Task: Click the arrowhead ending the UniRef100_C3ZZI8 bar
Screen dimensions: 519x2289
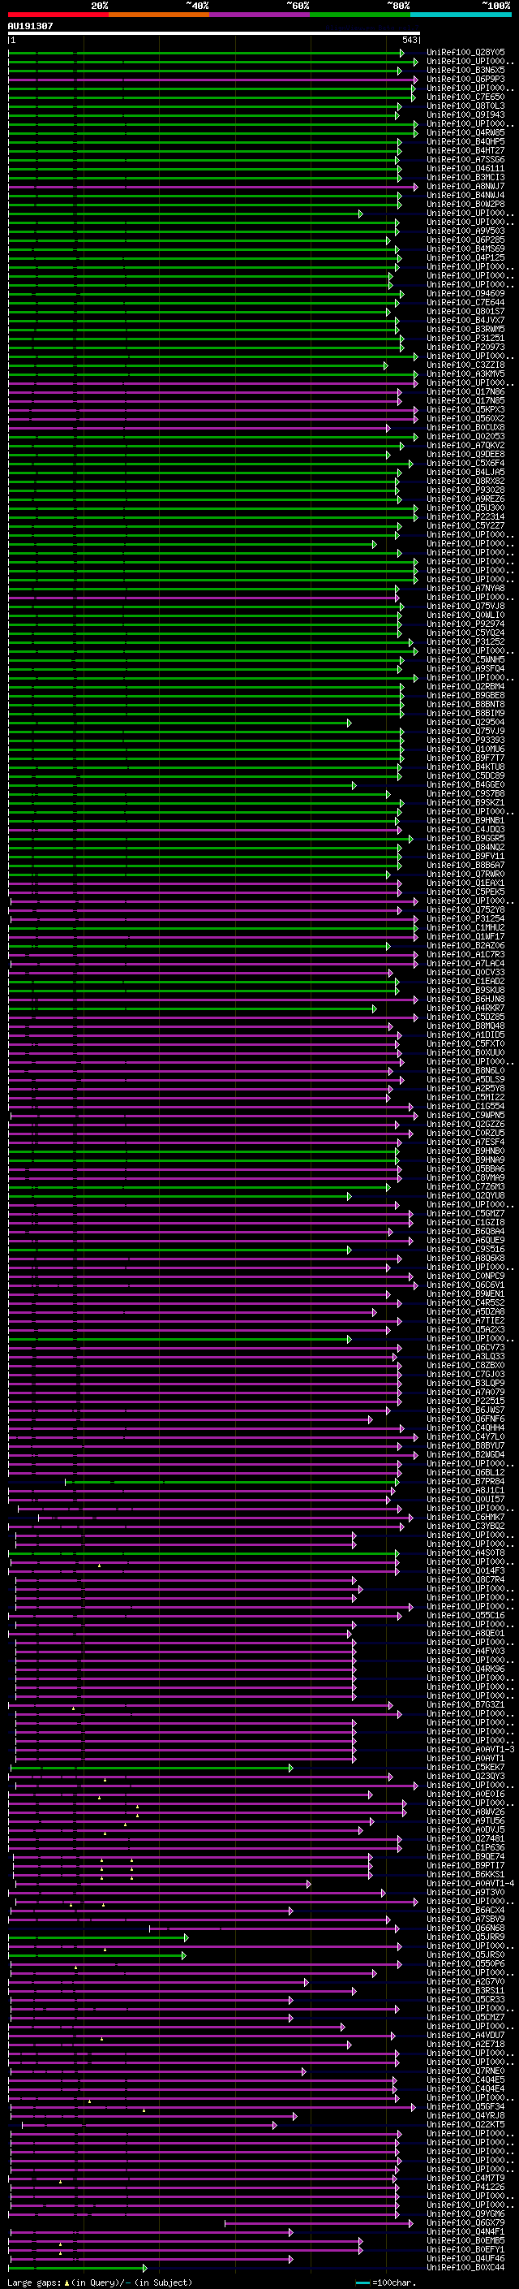Action: point(386,366)
